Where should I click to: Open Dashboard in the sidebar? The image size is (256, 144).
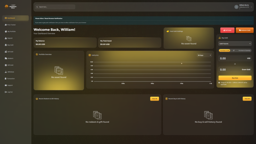point(16,18)
